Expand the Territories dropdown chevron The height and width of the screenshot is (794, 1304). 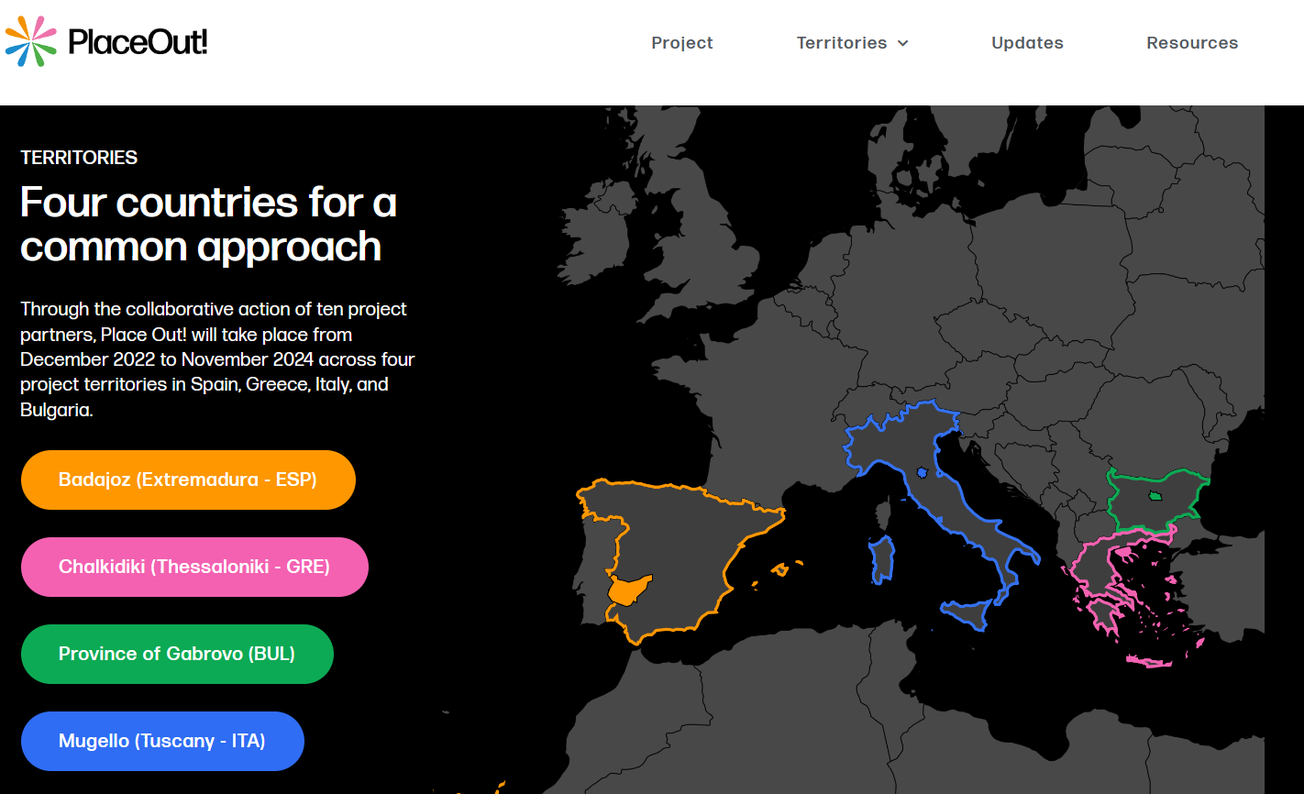902,43
